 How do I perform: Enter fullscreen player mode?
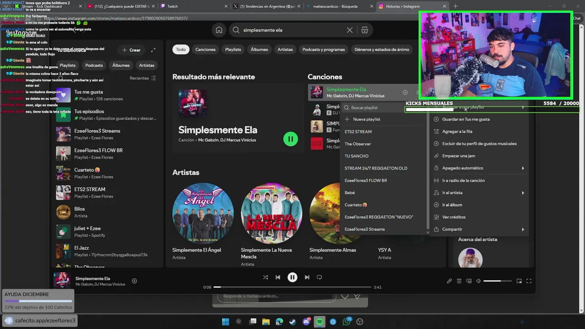pyautogui.click(x=529, y=281)
